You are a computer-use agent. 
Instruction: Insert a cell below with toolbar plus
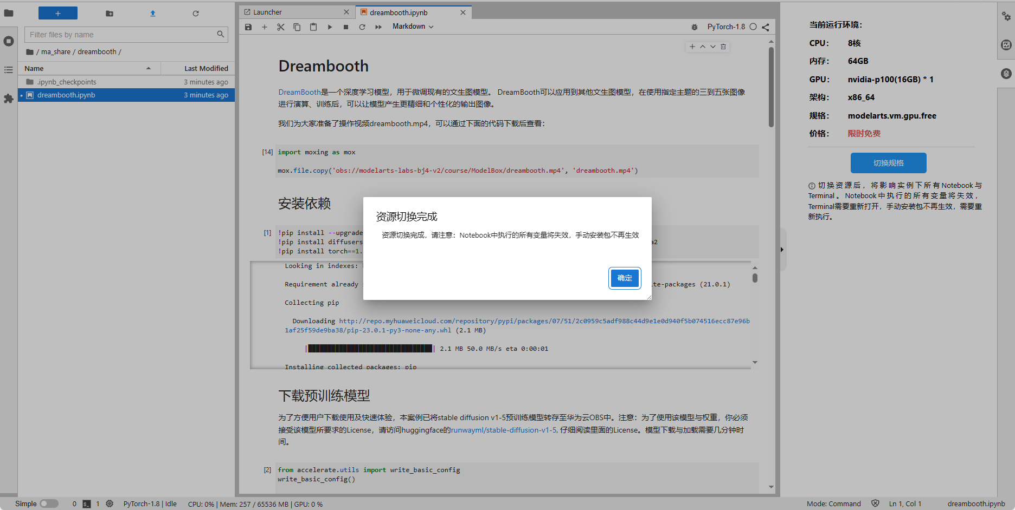pos(265,27)
